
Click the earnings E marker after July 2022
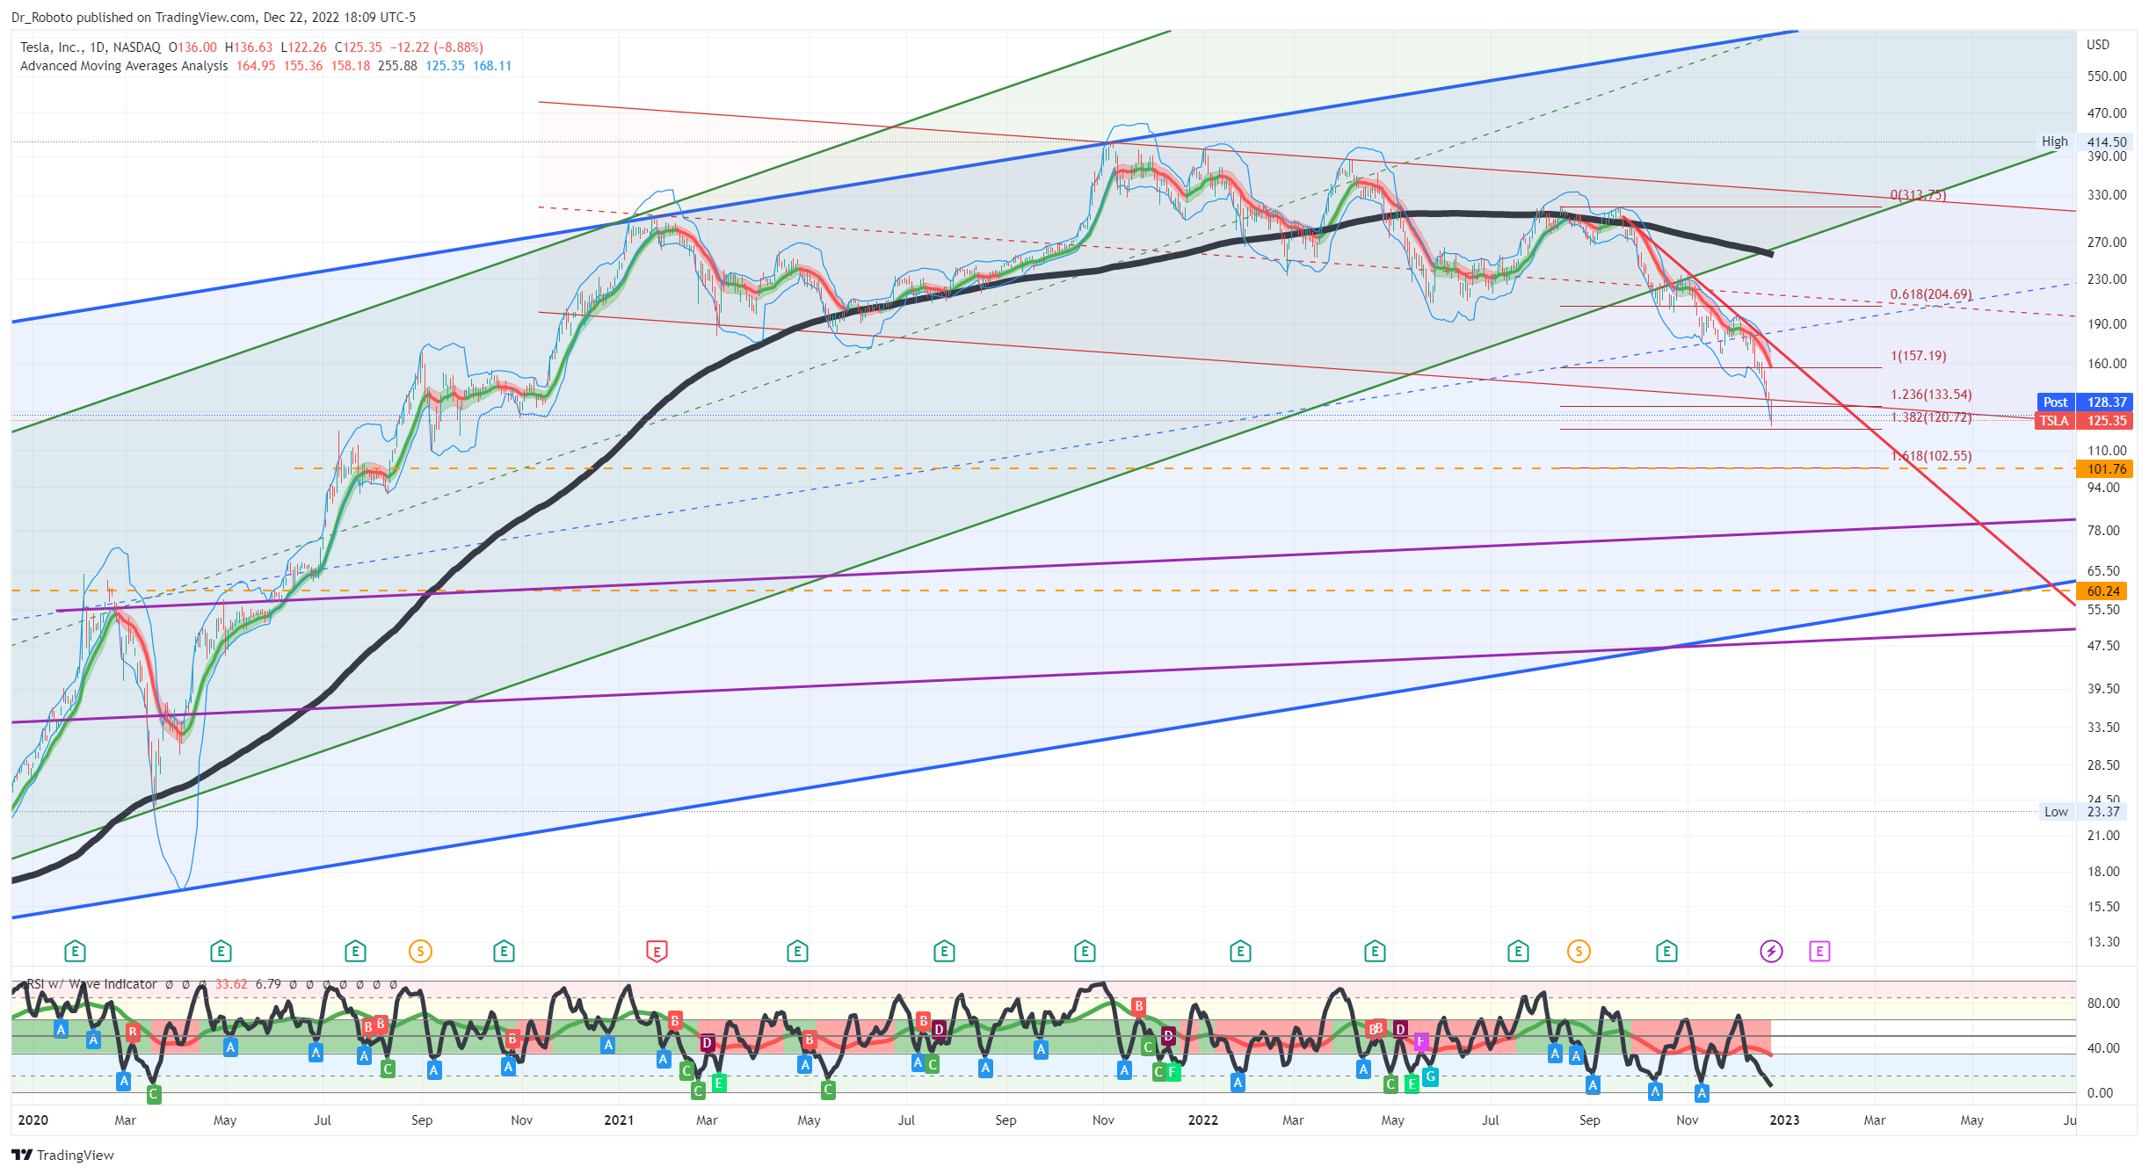(1518, 951)
